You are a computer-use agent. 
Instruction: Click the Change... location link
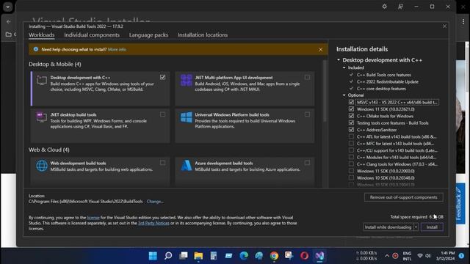155,202
